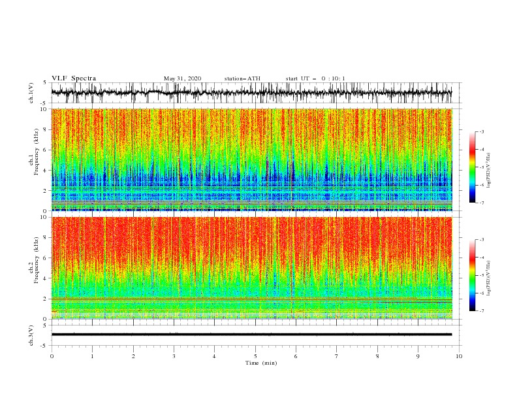
Task: Click the "2" kHz tick on ch.1 frequency axis
Action: click(x=46, y=191)
